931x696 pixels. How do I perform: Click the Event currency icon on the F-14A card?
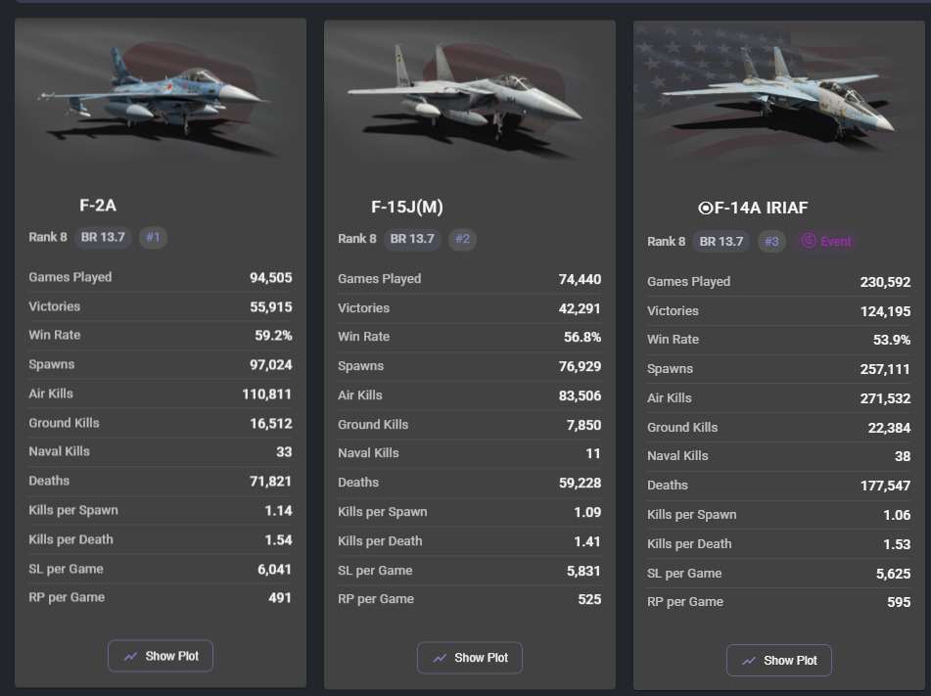tap(809, 241)
